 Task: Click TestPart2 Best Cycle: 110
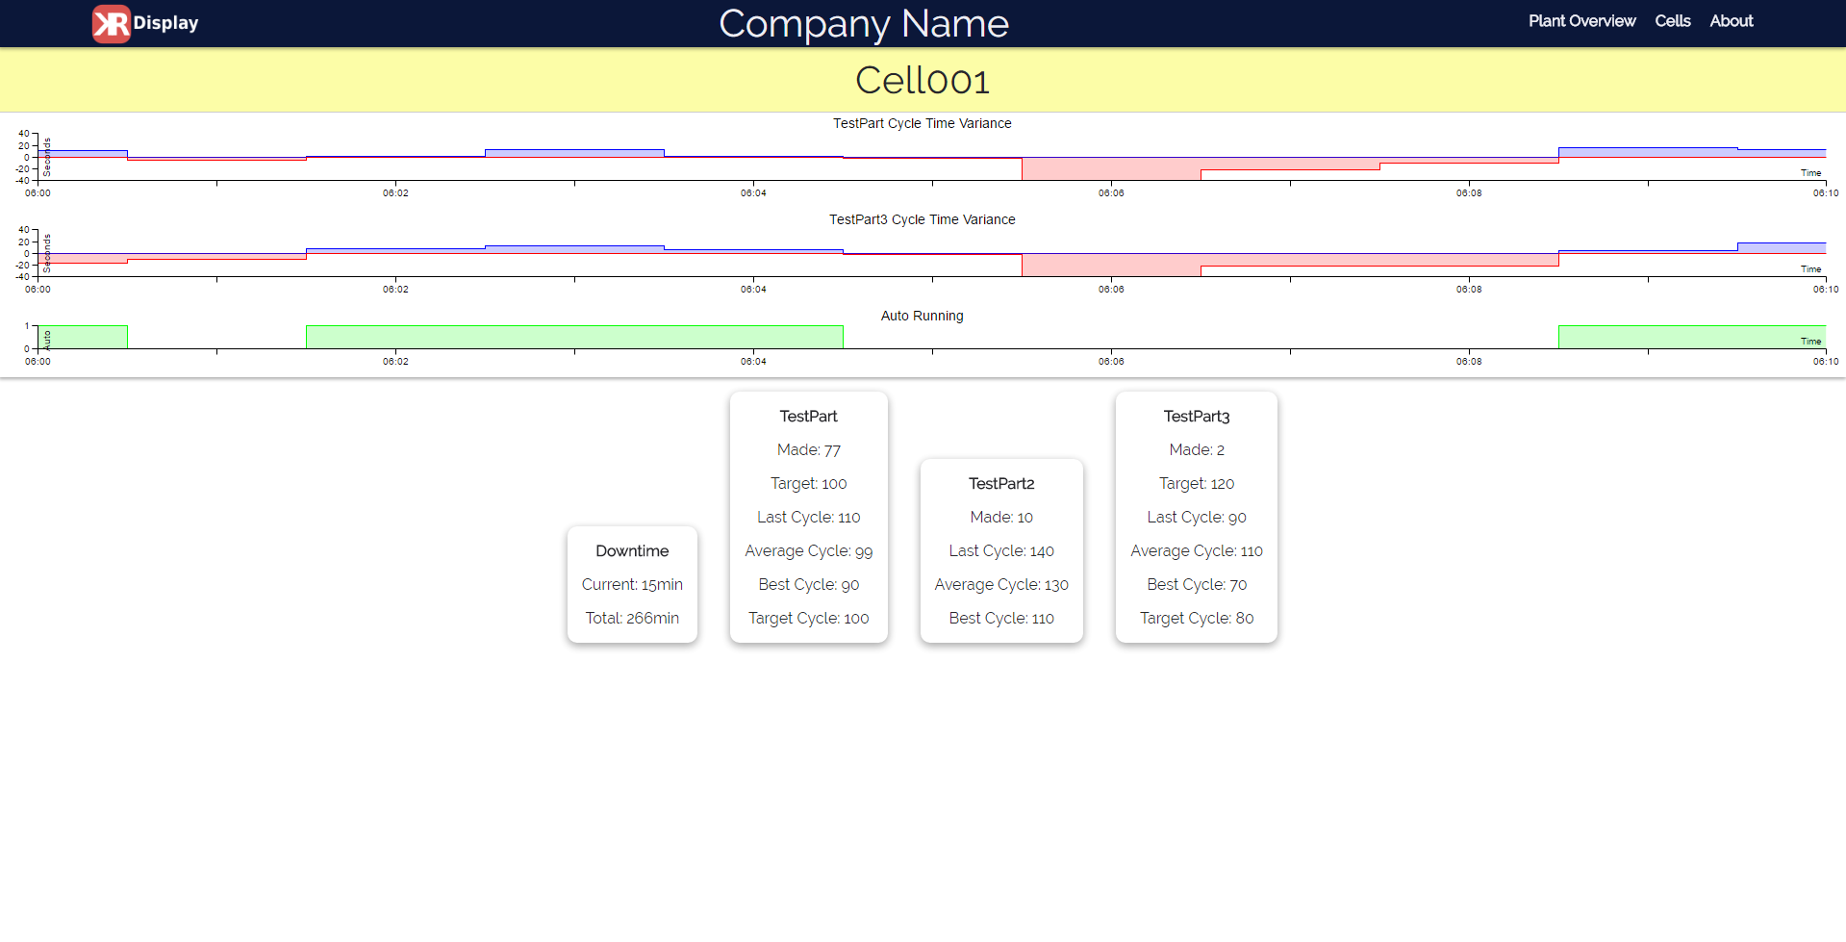pos(1001,619)
